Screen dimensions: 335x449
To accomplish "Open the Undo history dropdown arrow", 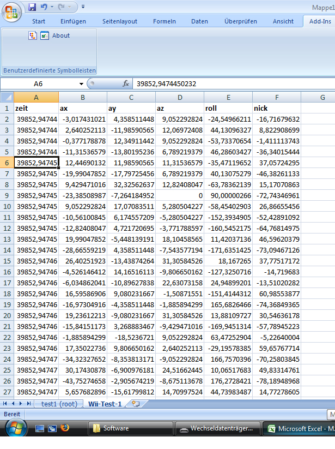I will click(52, 7).
